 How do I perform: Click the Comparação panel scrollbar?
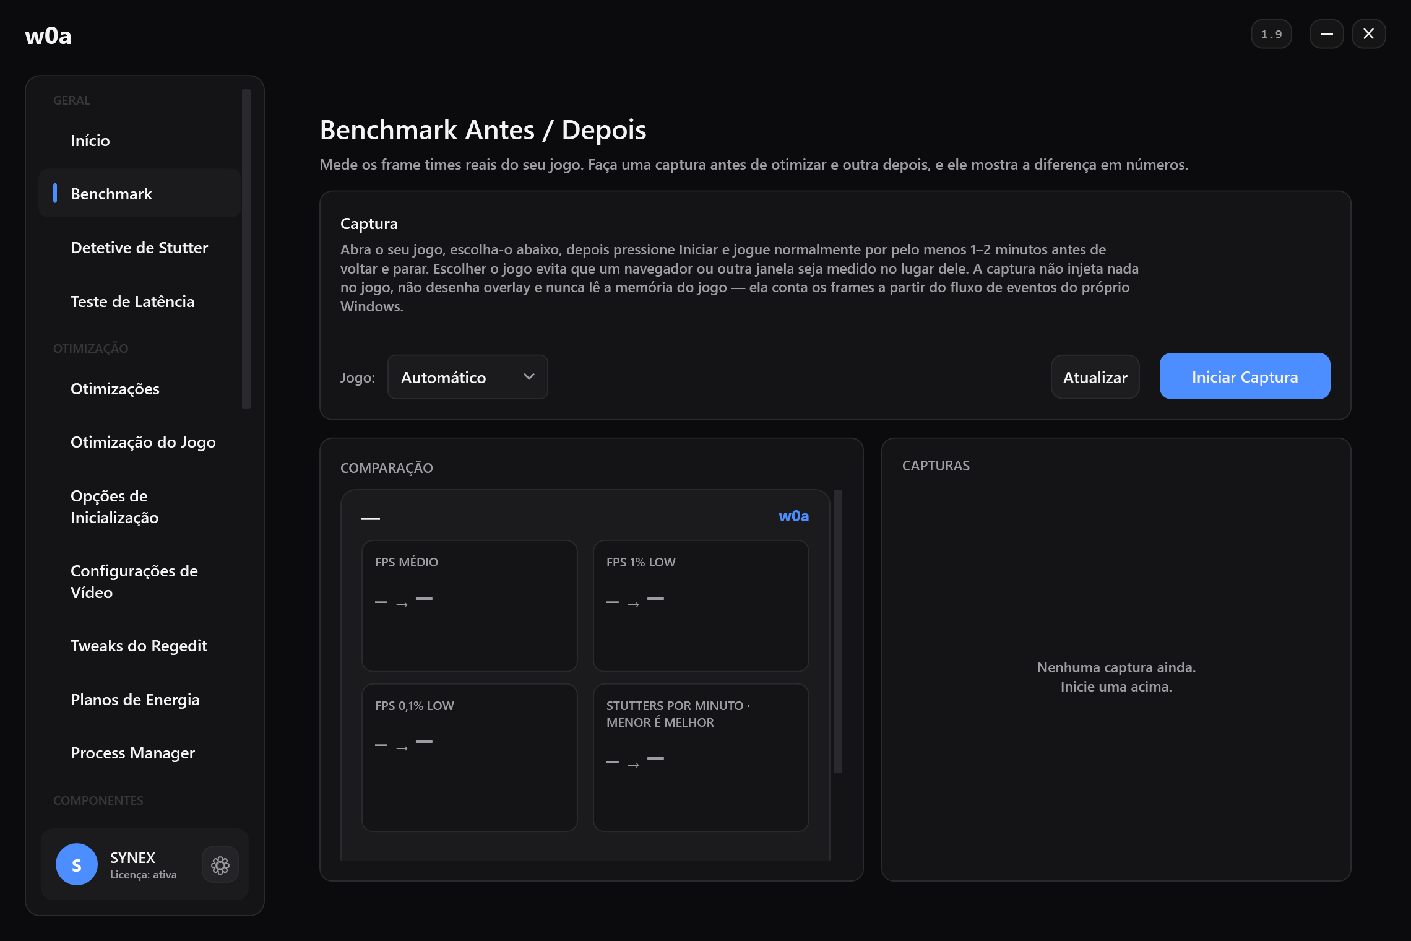click(838, 631)
